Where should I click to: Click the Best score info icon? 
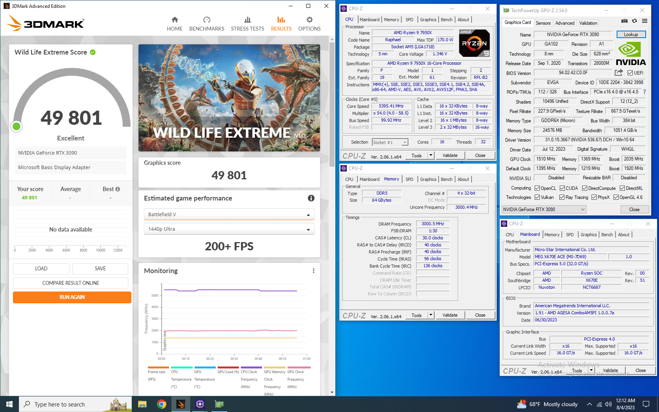coord(118,189)
